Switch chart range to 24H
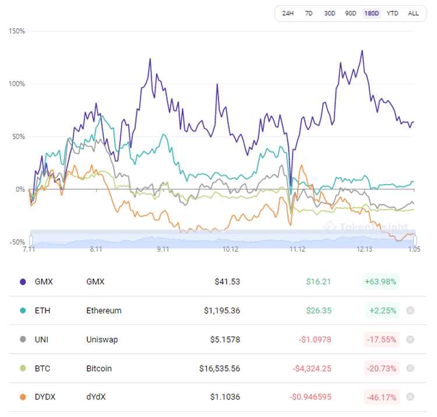 coord(288,13)
